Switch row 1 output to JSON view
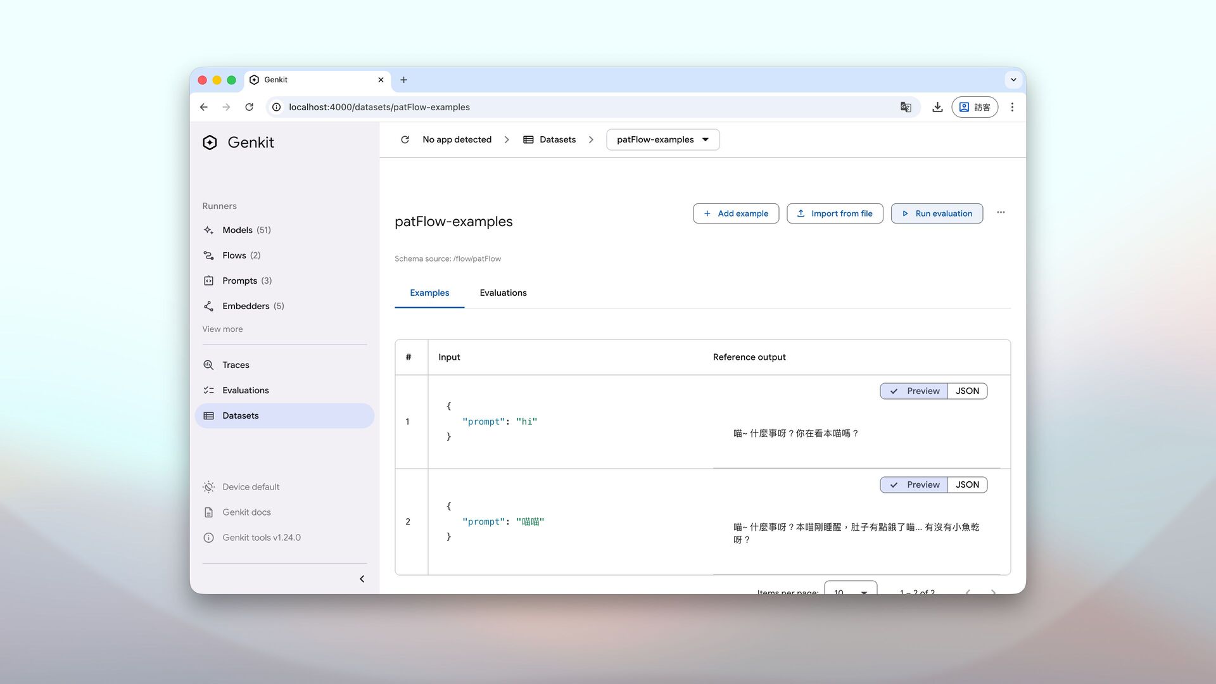 coord(967,391)
